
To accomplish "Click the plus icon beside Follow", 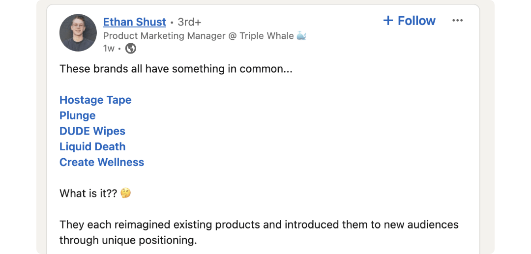I will click(388, 21).
